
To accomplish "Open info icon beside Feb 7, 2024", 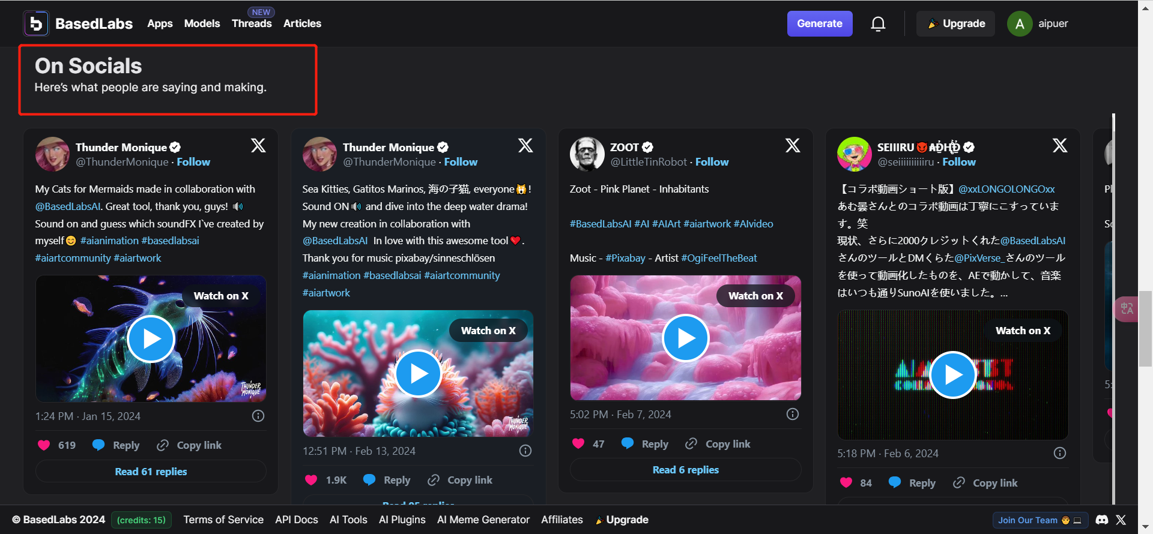I will (x=793, y=414).
